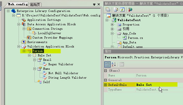
Task: Click the Person type node icon
Action: tap(29, 51)
